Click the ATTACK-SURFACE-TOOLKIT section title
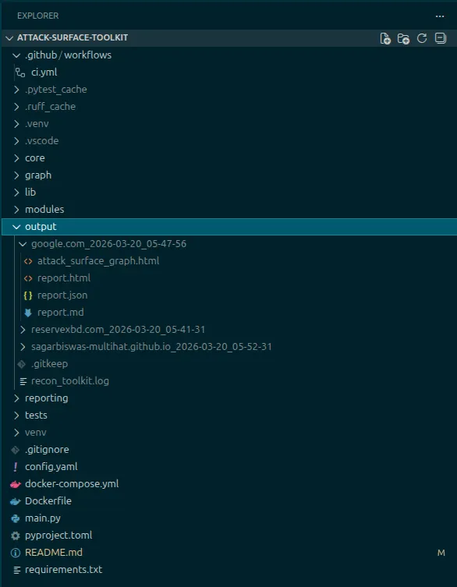Viewport: 457px width, 587px height. tap(73, 38)
